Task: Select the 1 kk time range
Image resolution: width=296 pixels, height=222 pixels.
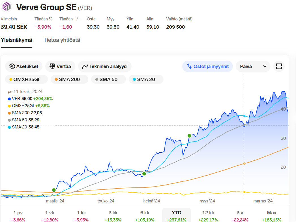Action: coord(81,215)
